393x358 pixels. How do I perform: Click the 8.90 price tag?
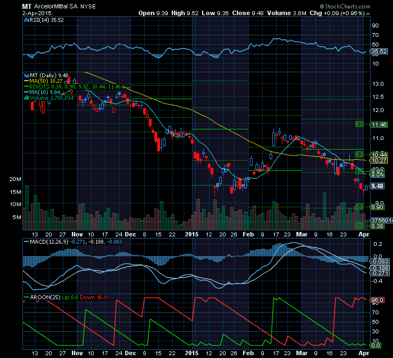(377, 207)
